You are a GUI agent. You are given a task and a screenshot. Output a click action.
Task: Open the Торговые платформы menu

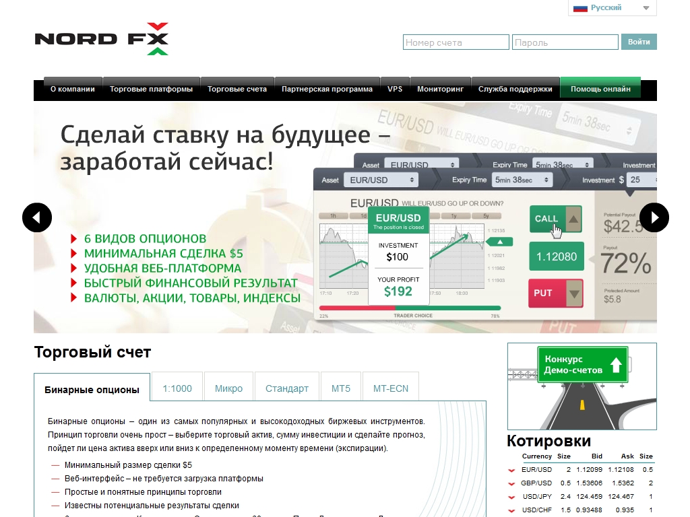151,89
